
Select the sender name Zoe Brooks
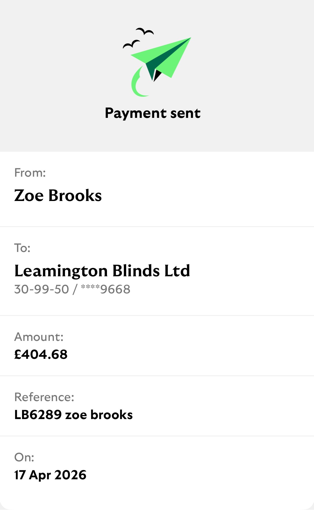pos(58,195)
